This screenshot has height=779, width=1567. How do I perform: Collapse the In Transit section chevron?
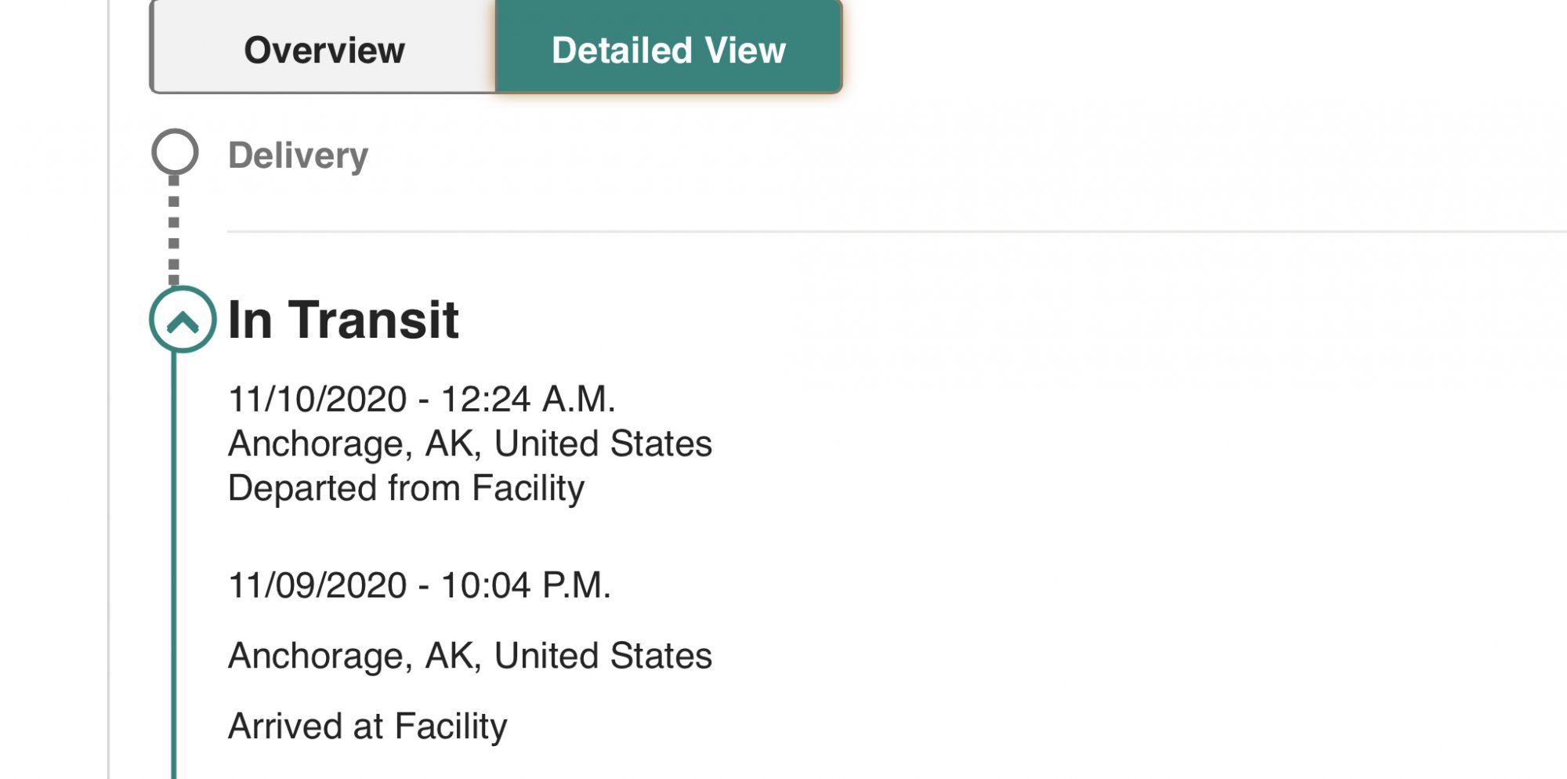pyautogui.click(x=183, y=320)
